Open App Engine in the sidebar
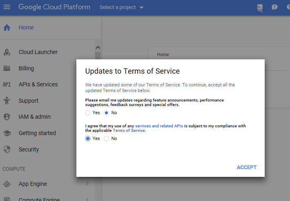 pos(33,184)
